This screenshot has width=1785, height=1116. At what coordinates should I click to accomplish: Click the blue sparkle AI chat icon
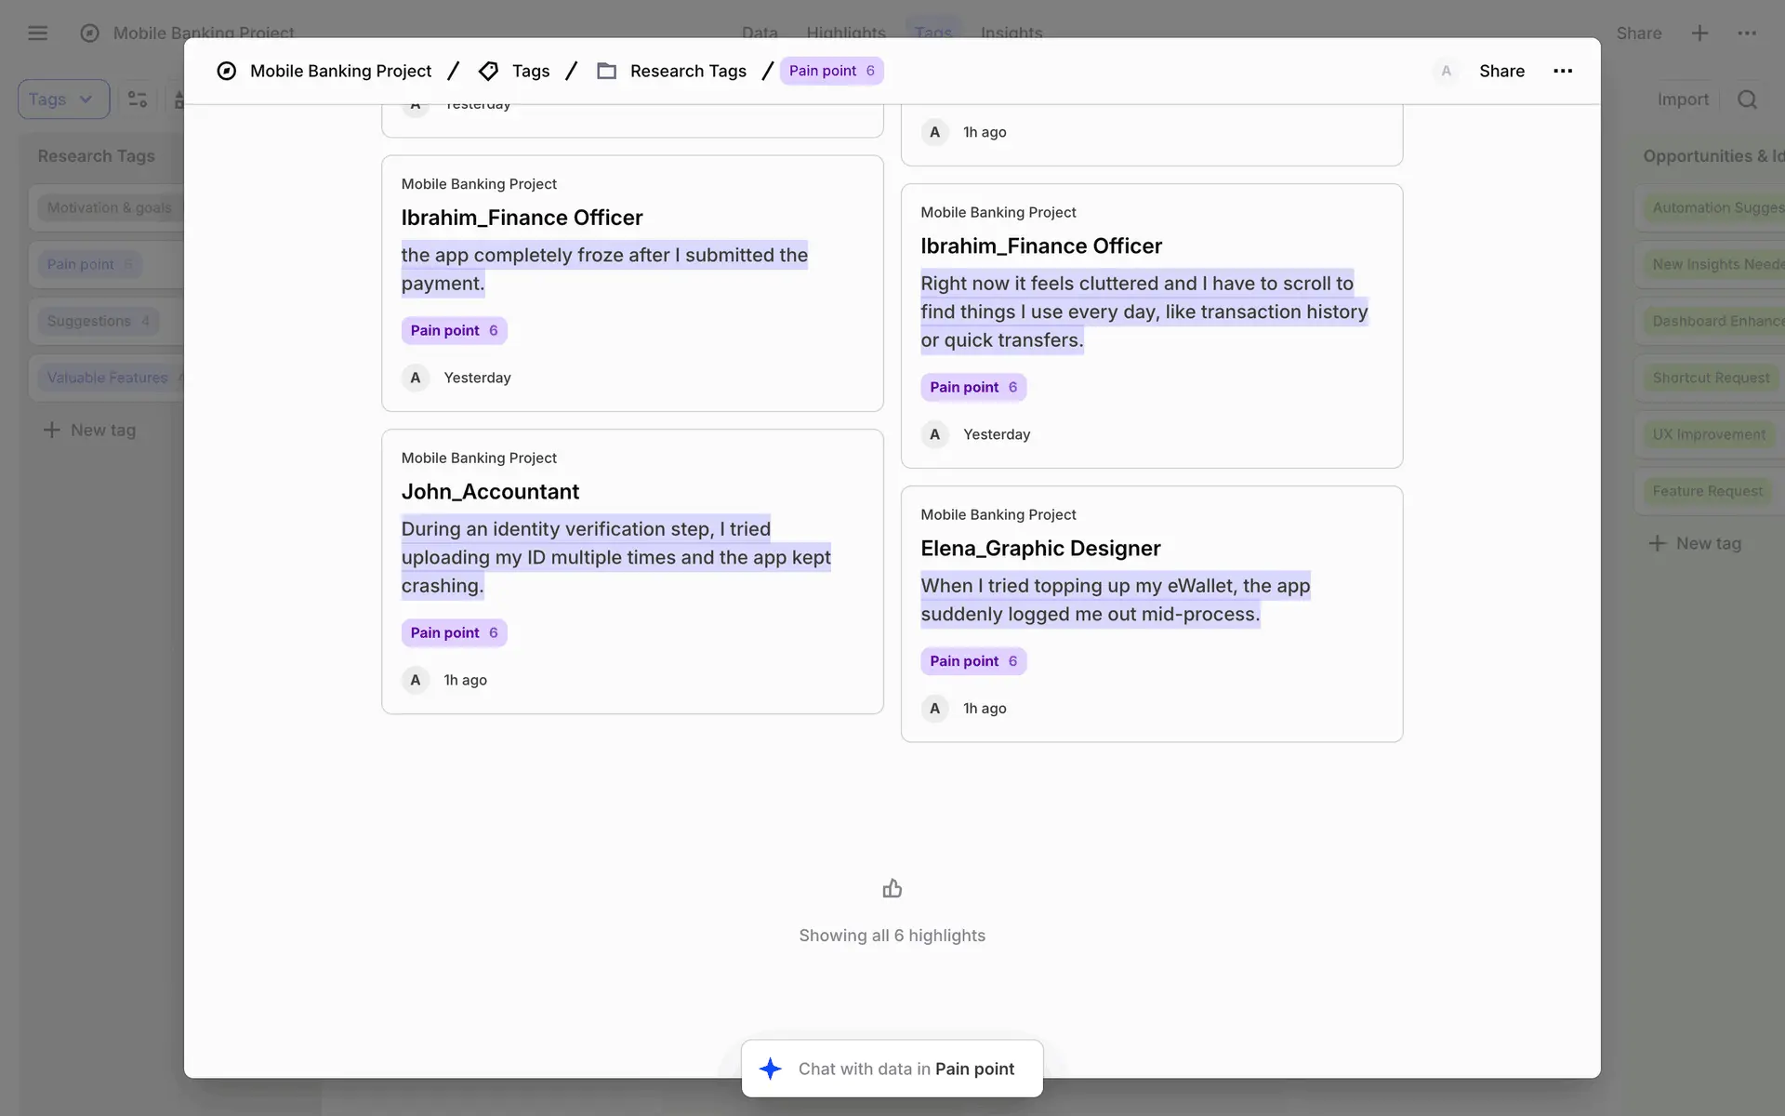coord(770,1069)
